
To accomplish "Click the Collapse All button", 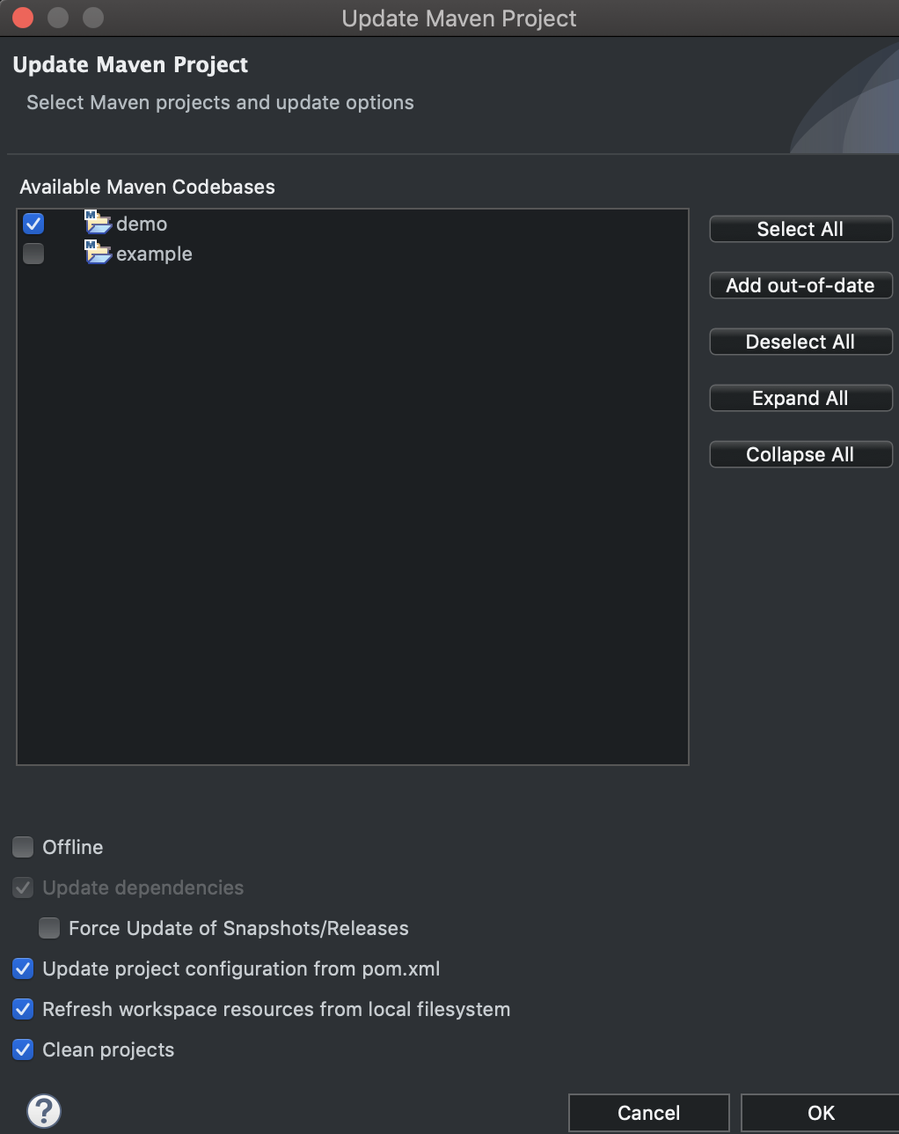I will 800,454.
